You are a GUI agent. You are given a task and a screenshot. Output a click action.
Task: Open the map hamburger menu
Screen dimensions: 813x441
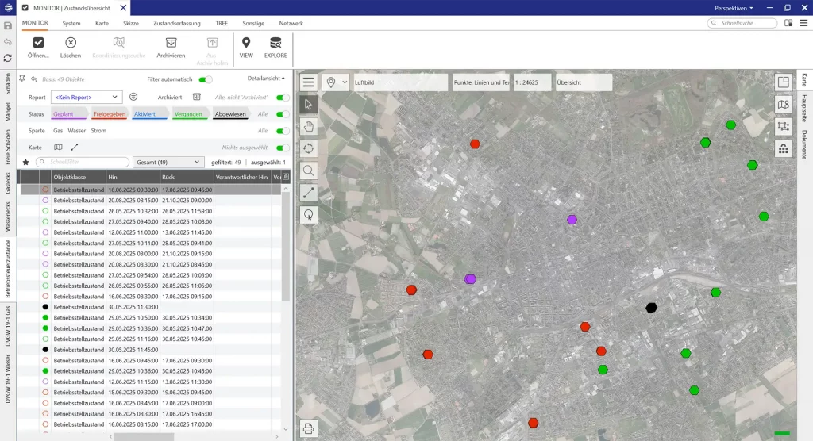pyautogui.click(x=309, y=82)
